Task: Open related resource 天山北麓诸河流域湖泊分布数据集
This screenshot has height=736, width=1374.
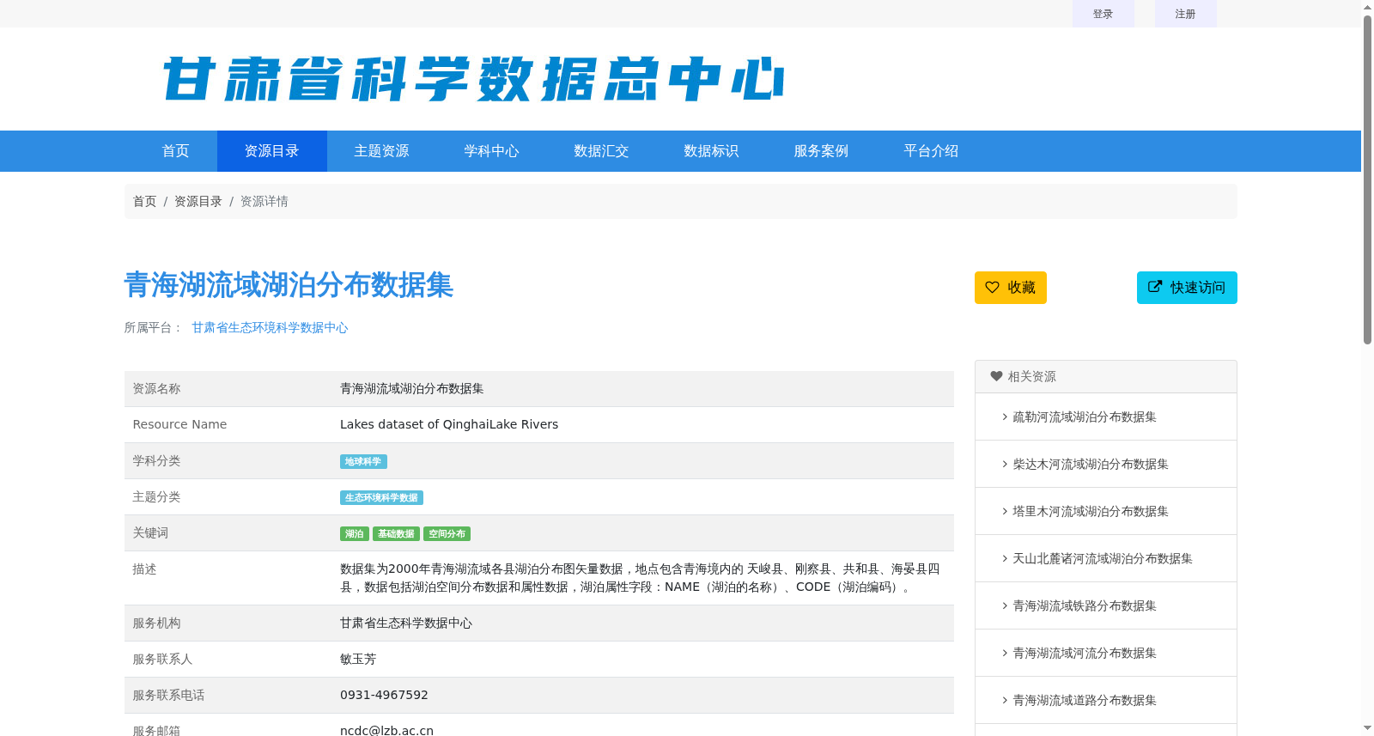Action: [1103, 558]
